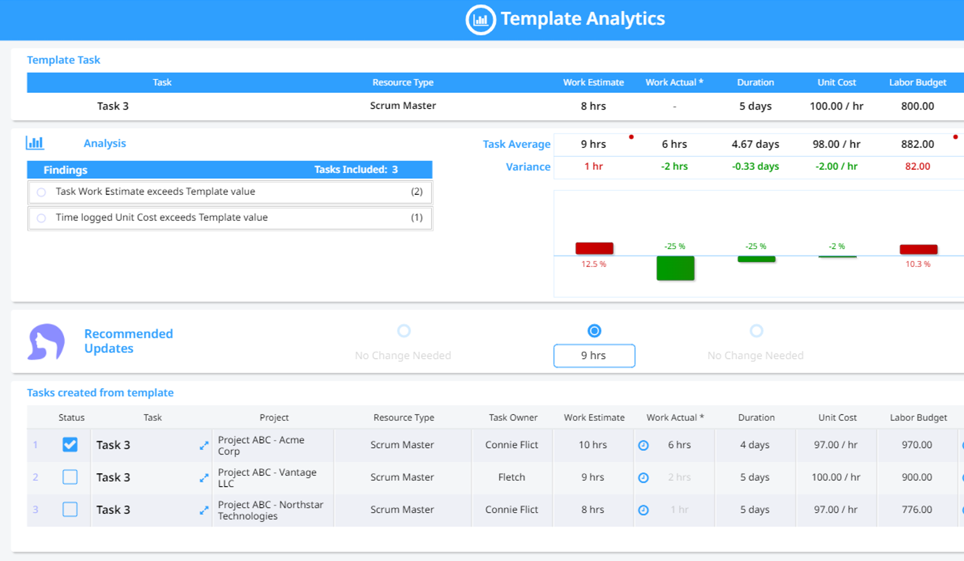This screenshot has height=561, width=964.
Task: Click the clock icon on Northstar Technologies row
Action: tap(644, 510)
